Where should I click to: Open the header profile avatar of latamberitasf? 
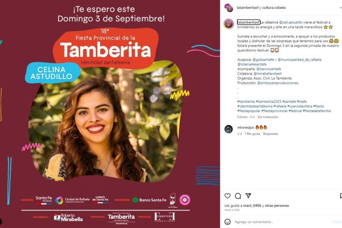229,8
